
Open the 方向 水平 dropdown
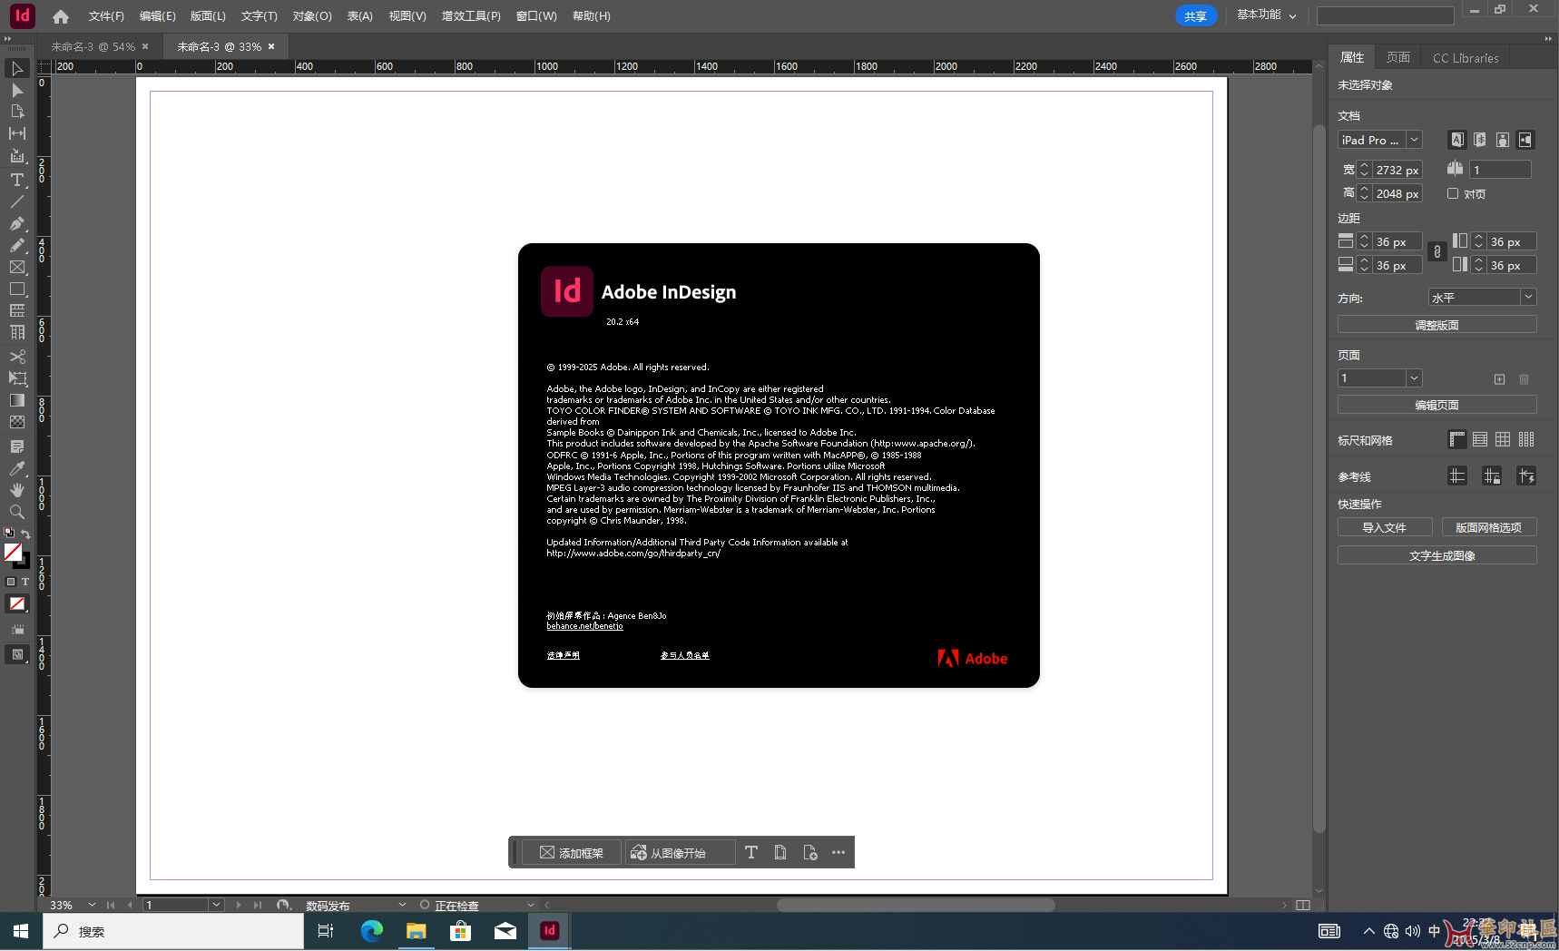pos(1482,297)
